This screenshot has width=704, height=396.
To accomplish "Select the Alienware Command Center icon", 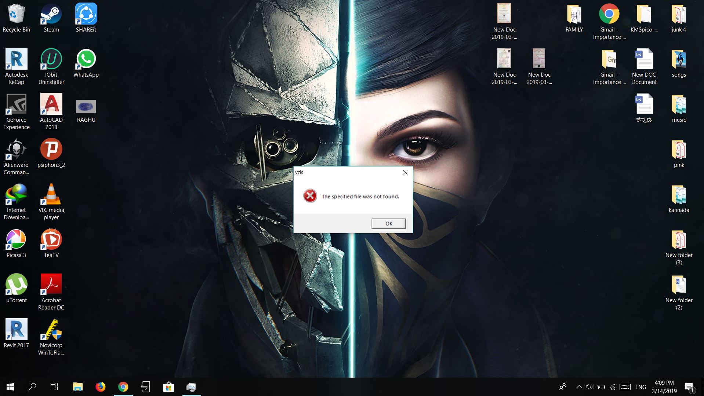I will pyautogui.click(x=16, y=157).
